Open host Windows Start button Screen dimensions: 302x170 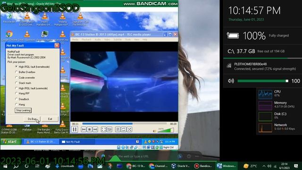(5, 166)
